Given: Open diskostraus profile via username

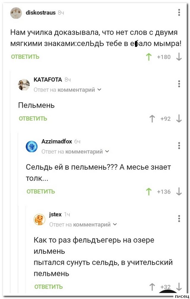Looking at the screenshot, I should pos(41,12).
